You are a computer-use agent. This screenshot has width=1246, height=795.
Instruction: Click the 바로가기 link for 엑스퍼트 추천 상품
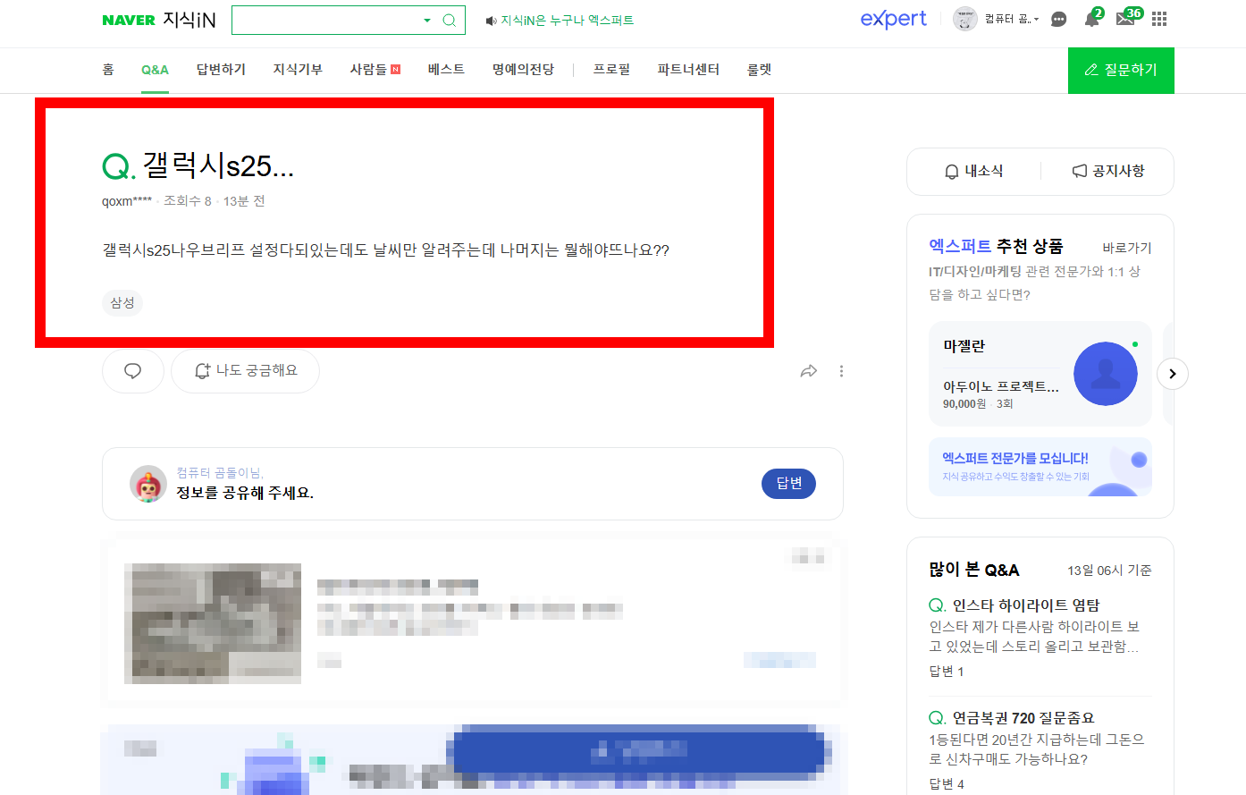[x=1127, y=248]
